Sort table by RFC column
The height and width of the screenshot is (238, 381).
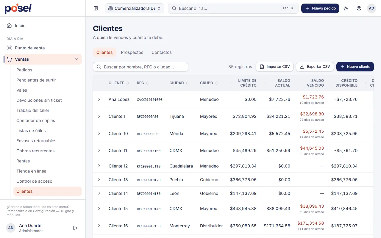click(x=143, y=83)
